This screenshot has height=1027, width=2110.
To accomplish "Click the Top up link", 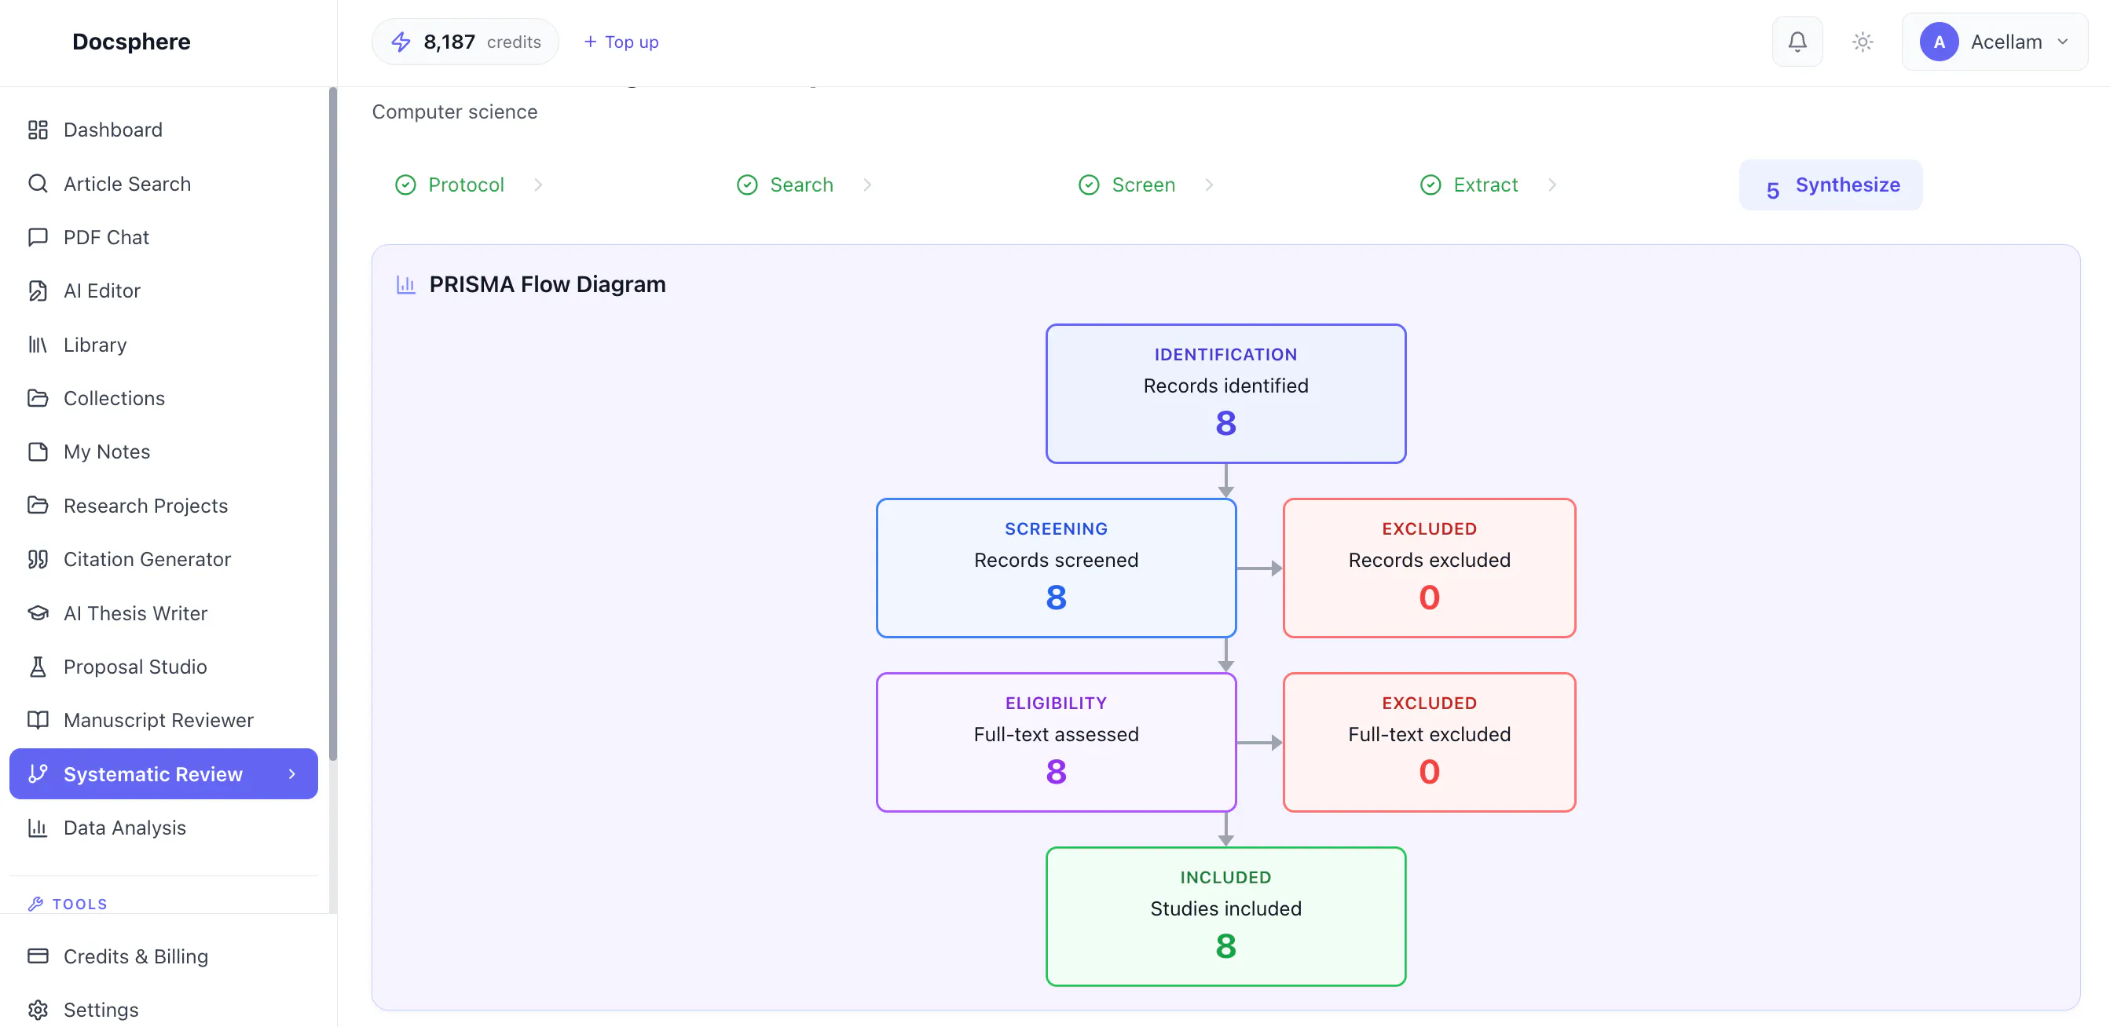I will click(621, 42).
